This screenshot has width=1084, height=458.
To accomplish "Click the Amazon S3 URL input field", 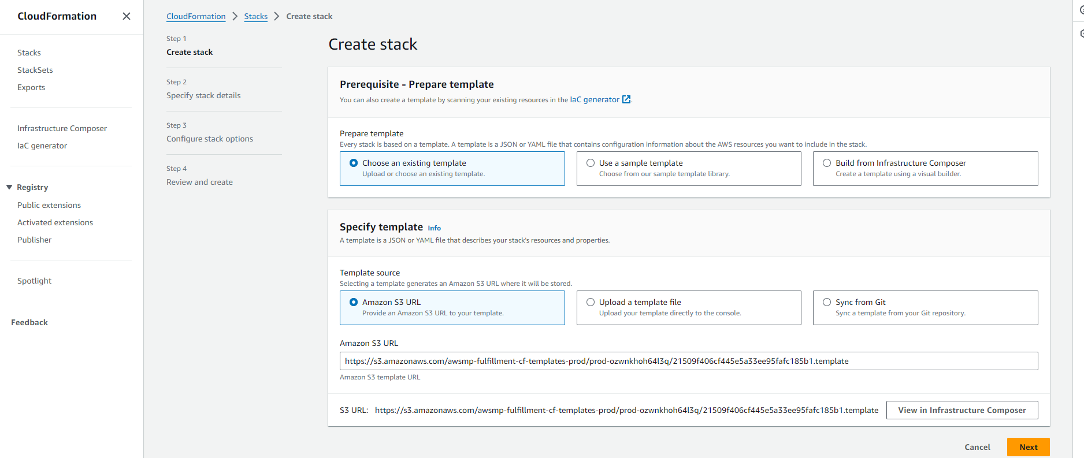I will (x=689, y=361).
